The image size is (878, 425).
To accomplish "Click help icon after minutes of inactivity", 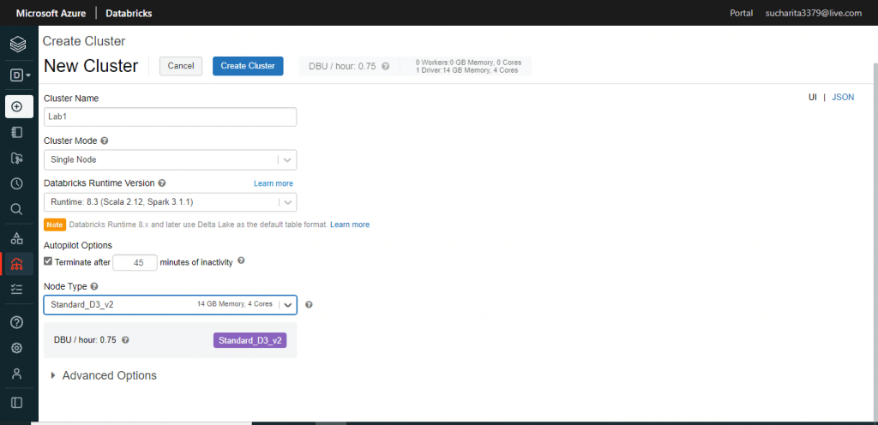I will (241, 260).
